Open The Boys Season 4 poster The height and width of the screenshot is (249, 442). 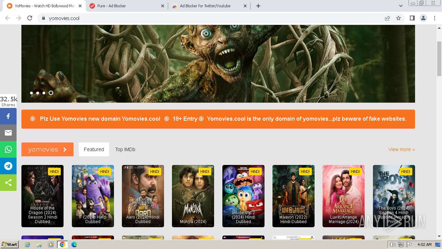(394, 196)
